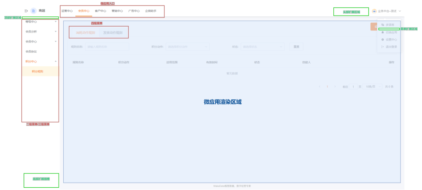Switch to 营销中心 top tab
The height and width of the screenshot is (190, 422).
[x=117, y=11]
